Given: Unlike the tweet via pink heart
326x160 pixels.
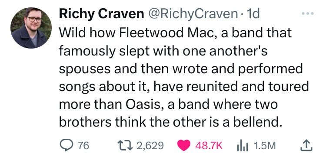Looking at the screenshot, I should 184,145.
